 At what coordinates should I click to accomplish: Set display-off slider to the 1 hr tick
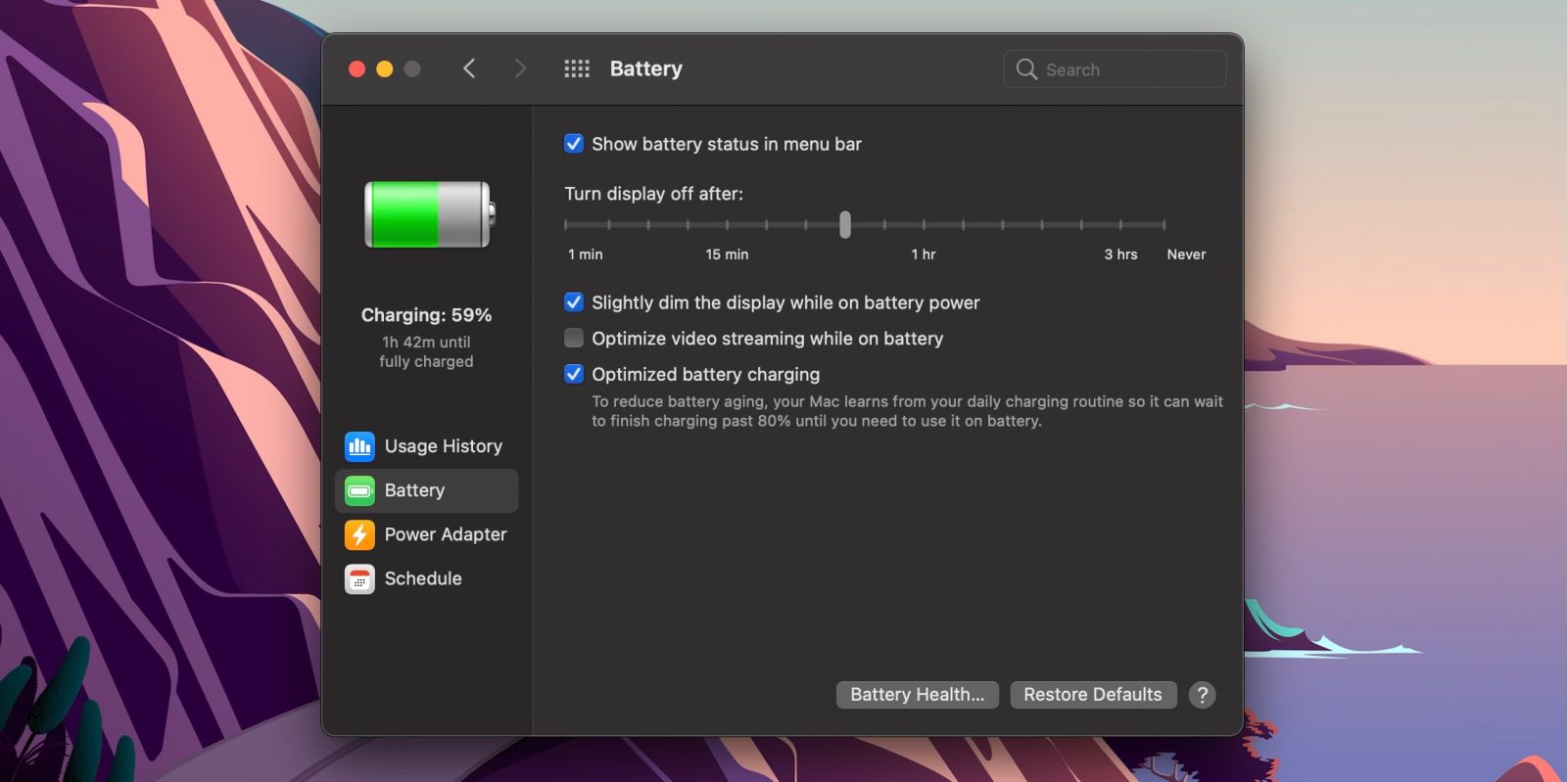point(924,225)
